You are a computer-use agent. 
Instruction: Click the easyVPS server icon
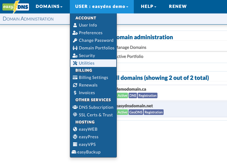75,144
